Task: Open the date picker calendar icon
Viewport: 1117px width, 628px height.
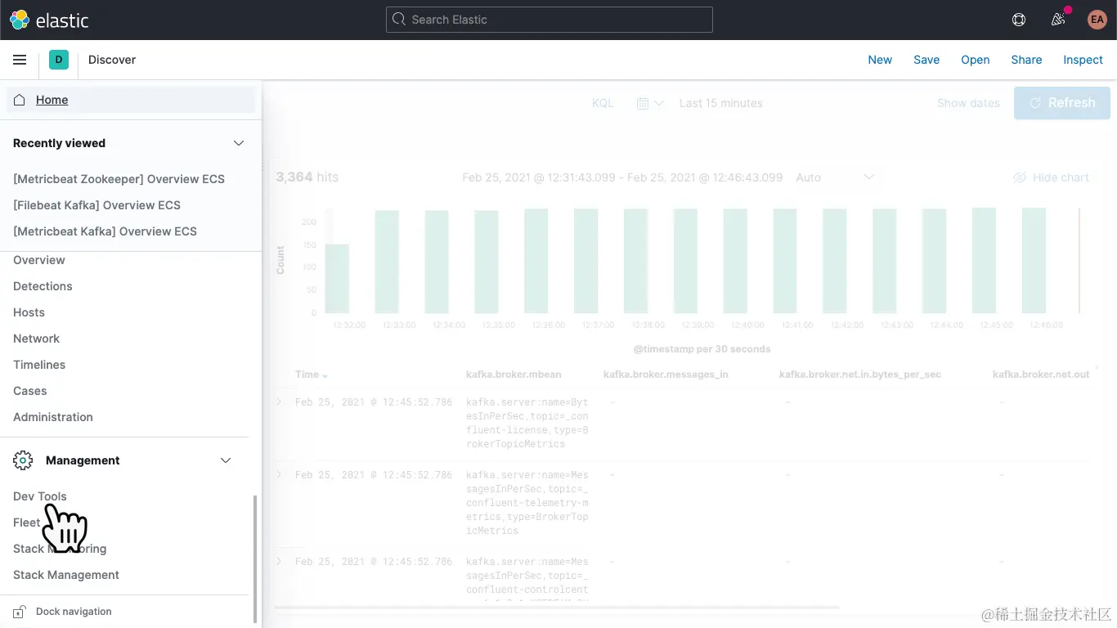Action: tap(644, 103)
